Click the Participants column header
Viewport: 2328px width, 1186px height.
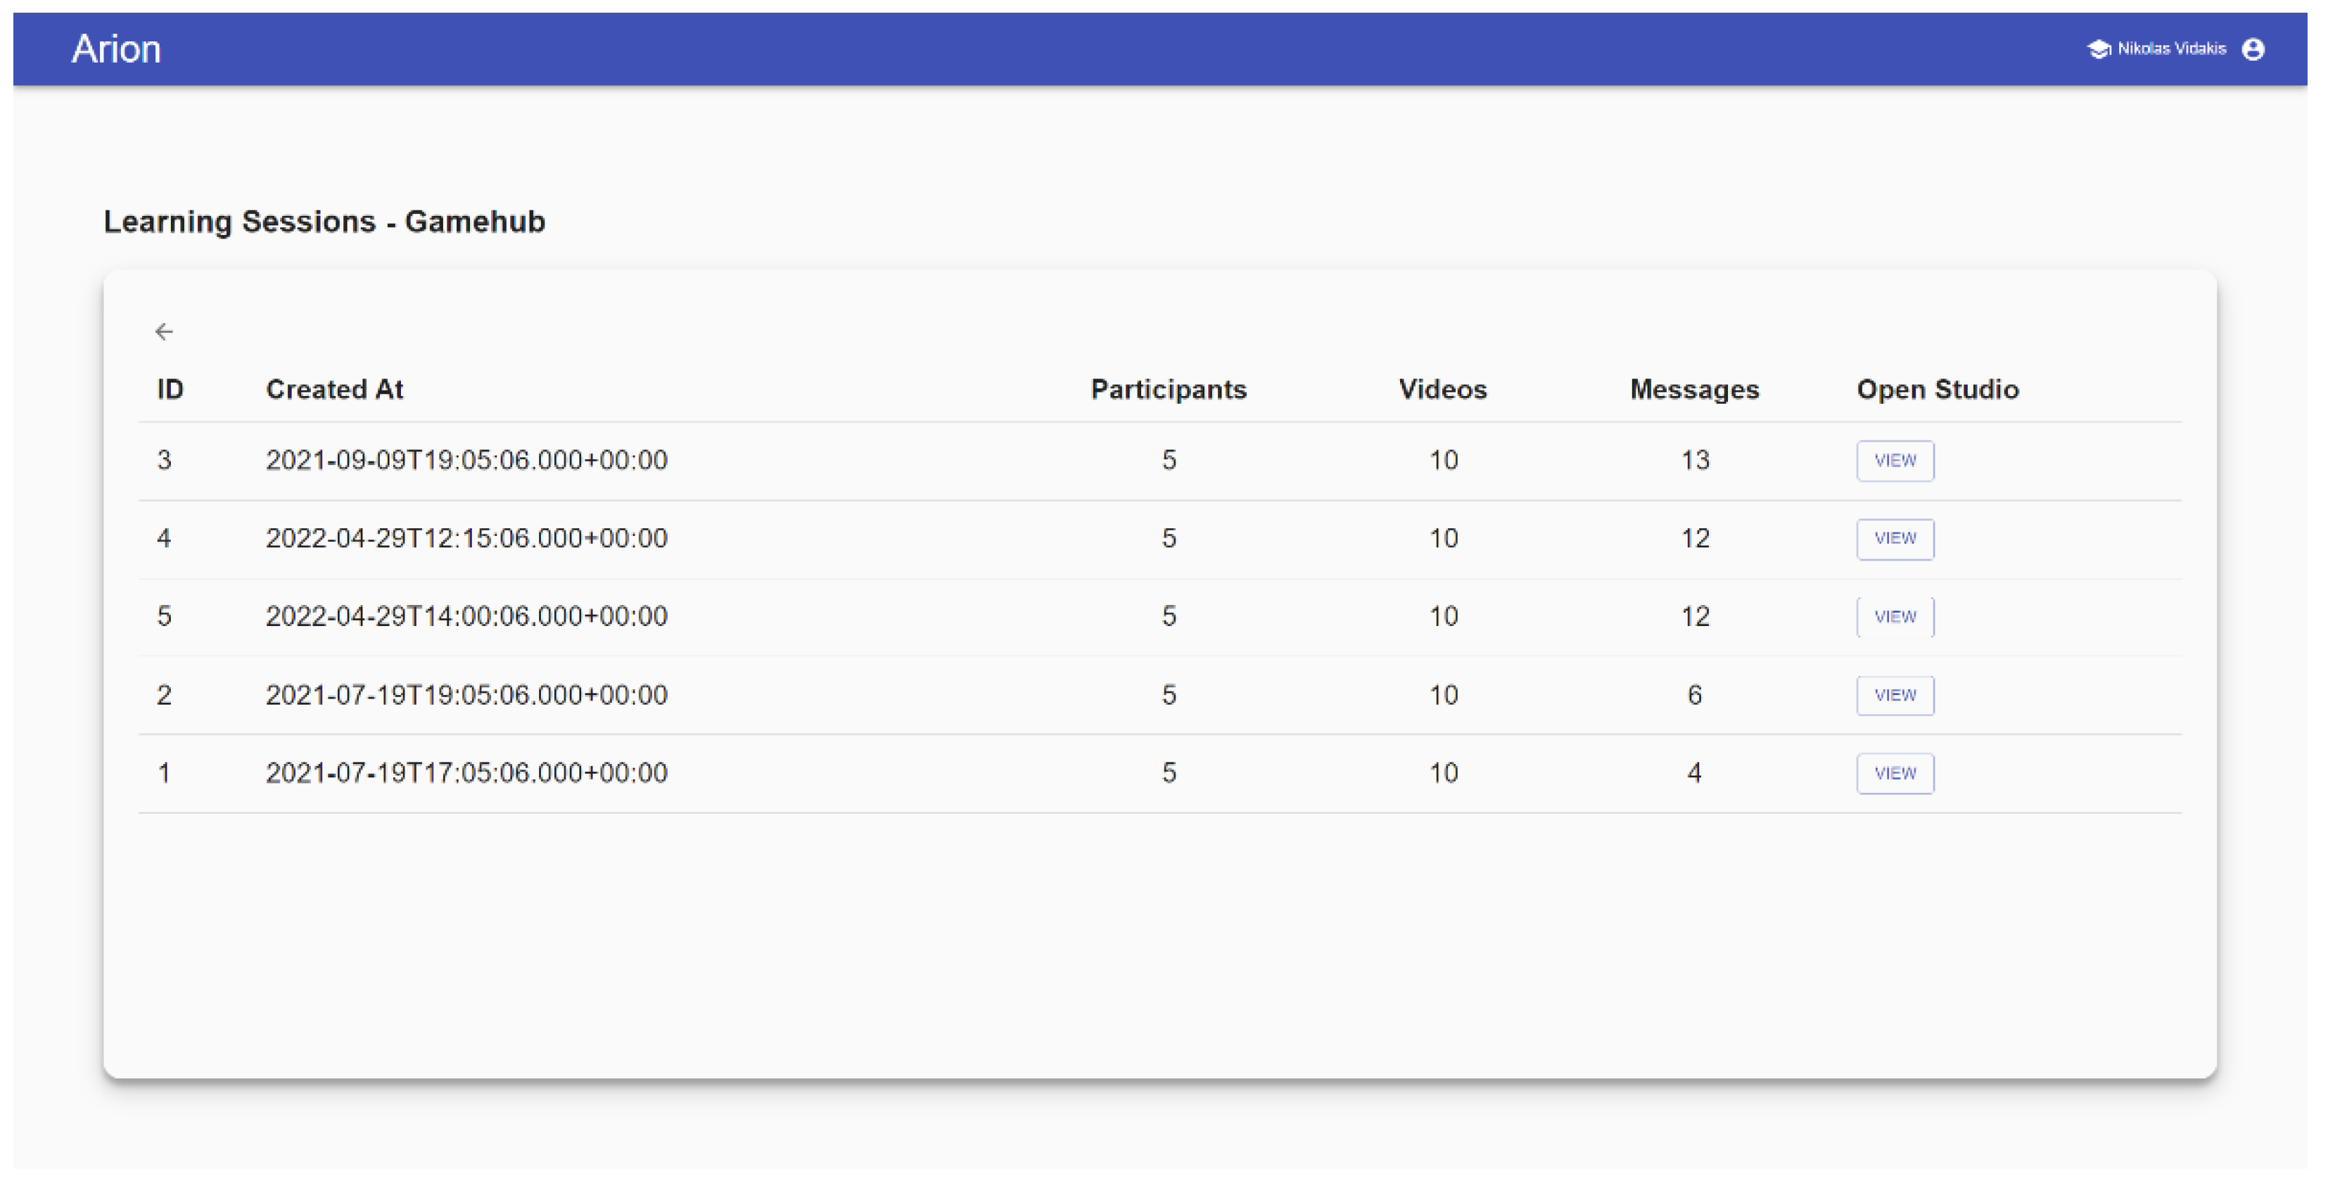tap(1168, 389)
